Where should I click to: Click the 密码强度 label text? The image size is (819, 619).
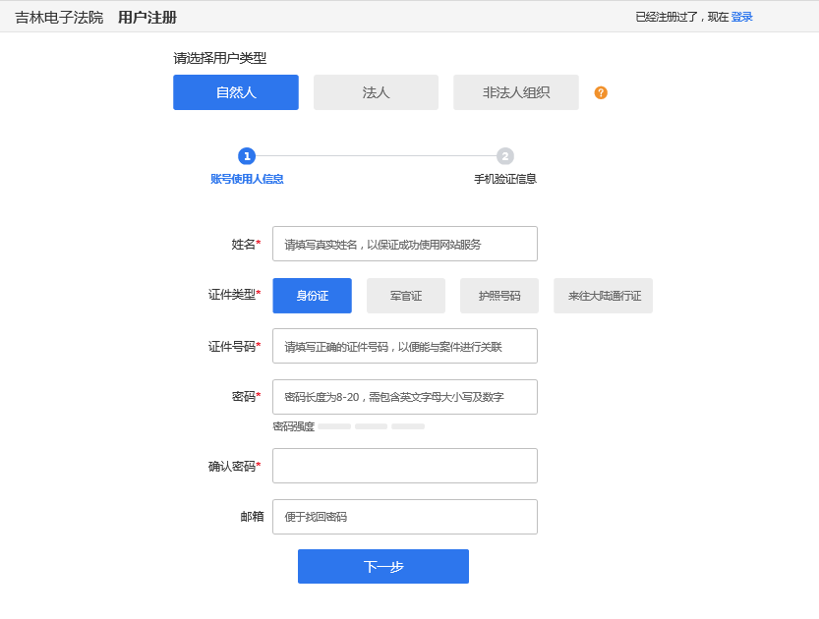(x=294, y=426)
